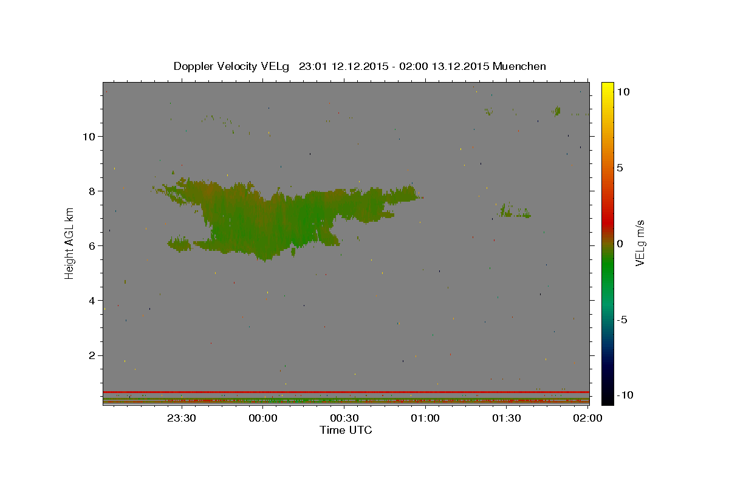Click the 02:00 time tick label
The image size is (729, 486).
(587, 419)
